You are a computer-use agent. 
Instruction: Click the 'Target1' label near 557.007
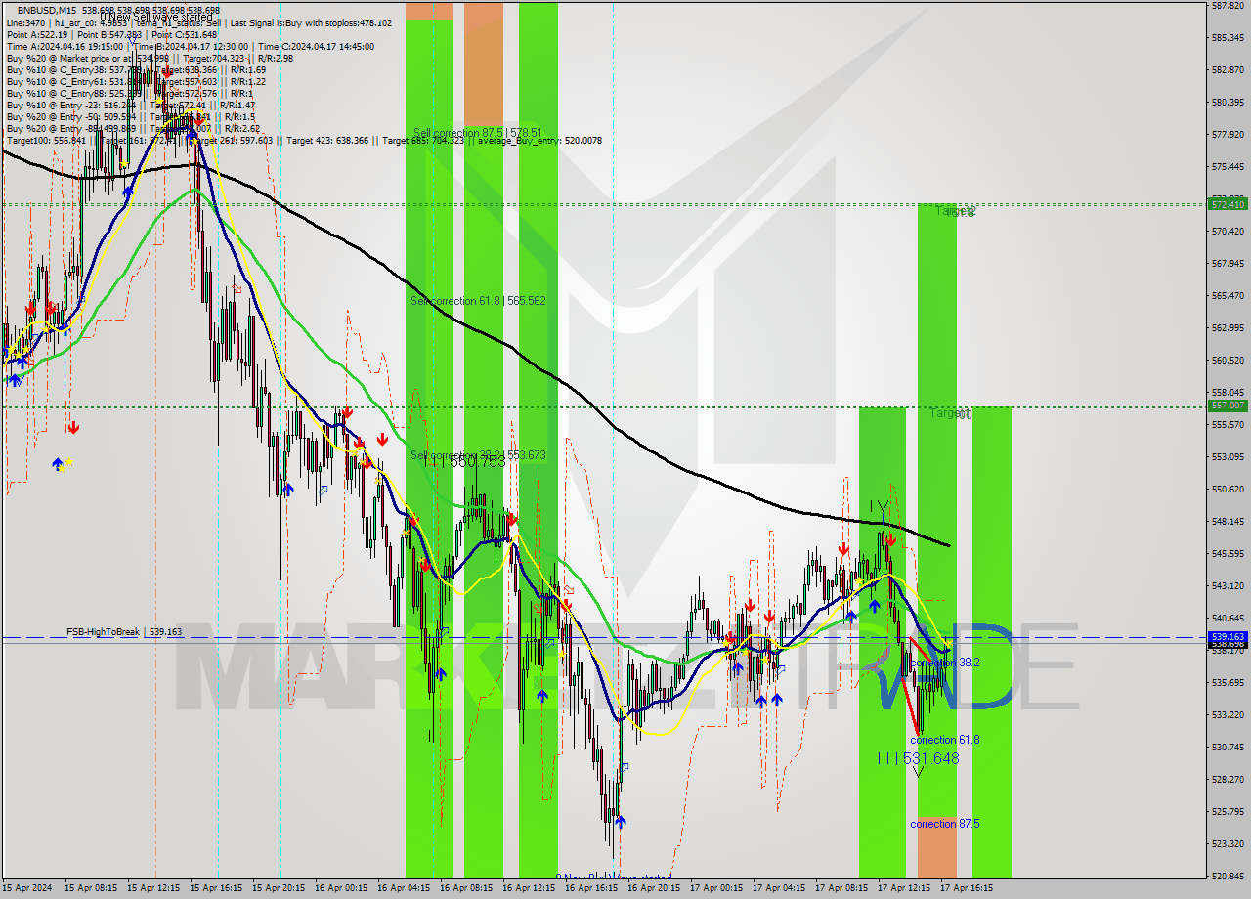[950, 413]
